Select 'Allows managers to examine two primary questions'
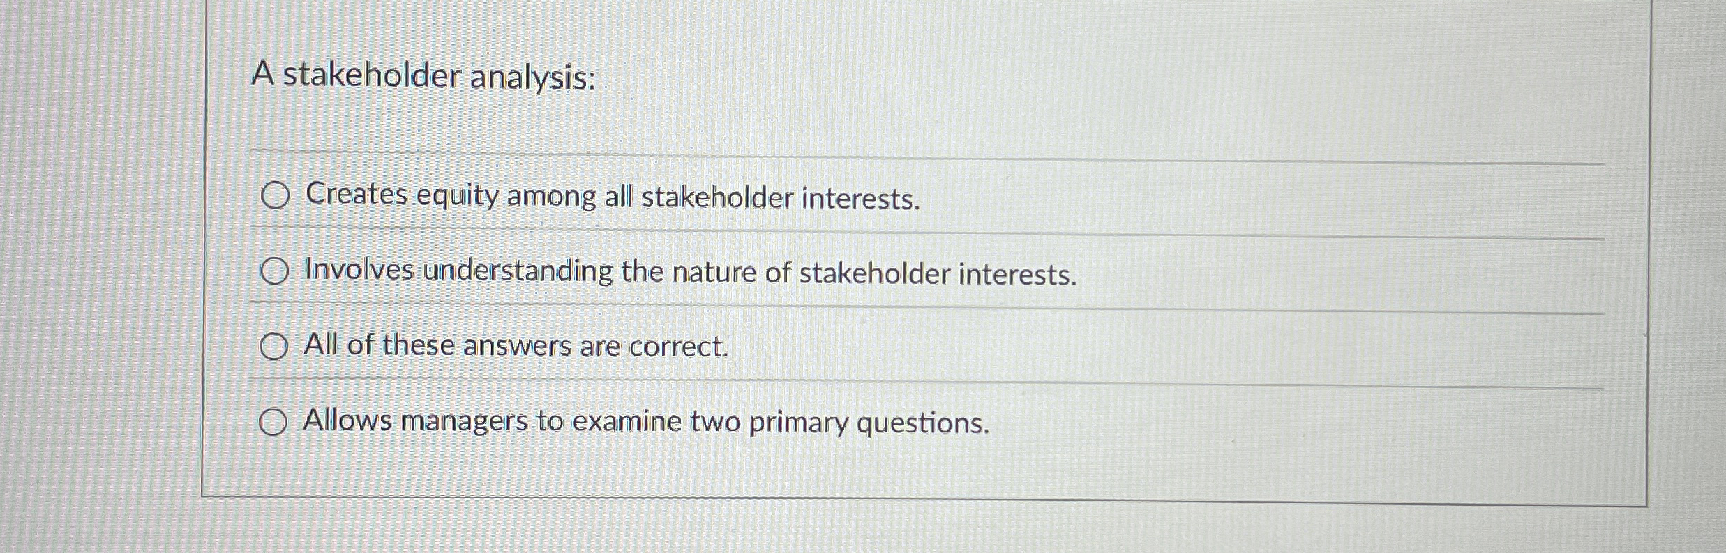Image resolution: width=1726 pixels, height=553 pixels. coord(275,421)
